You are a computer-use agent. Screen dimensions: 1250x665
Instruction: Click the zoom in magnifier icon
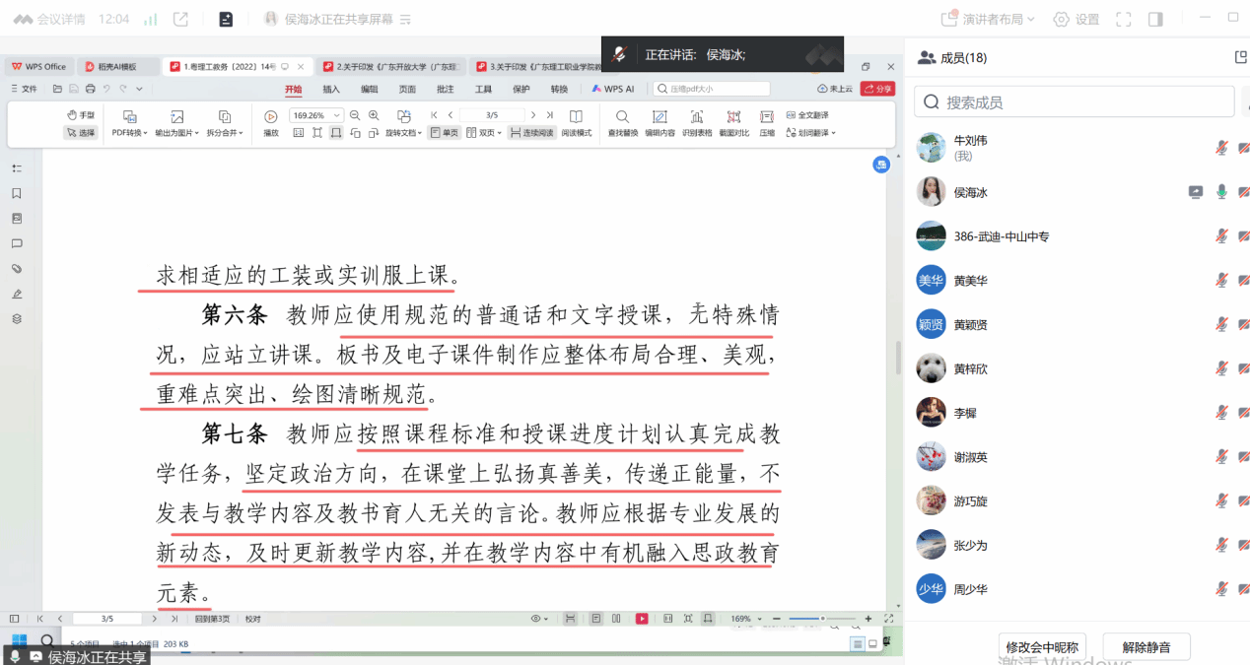point(374,115)
